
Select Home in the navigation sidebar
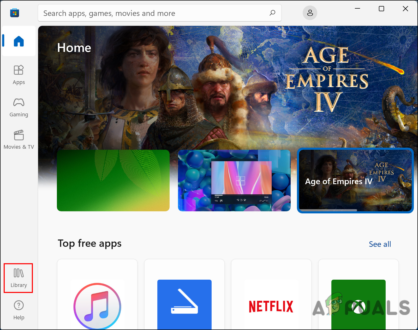click(x=19, y=41)
